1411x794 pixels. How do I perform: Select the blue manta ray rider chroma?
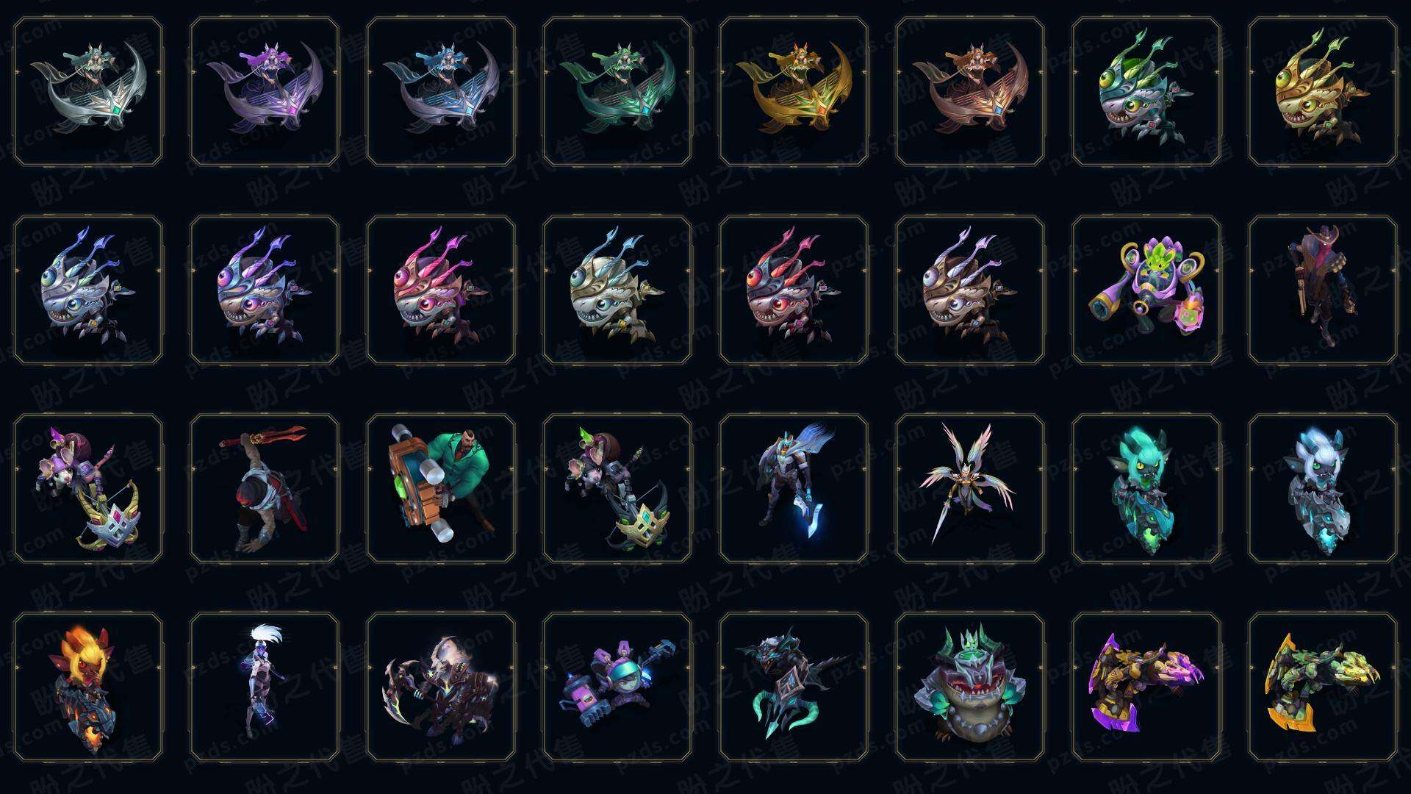click(441, 92)
